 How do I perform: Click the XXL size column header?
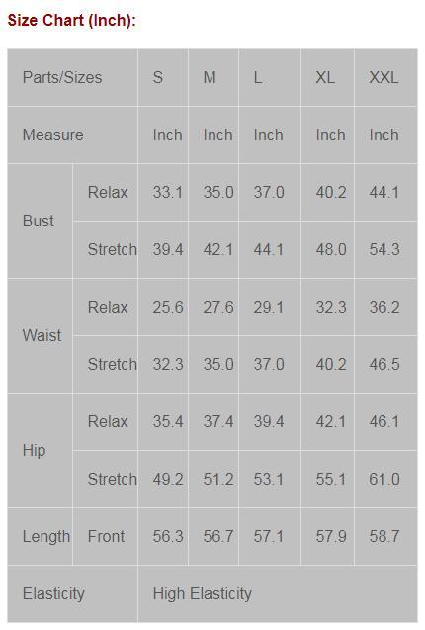(384, 77)
